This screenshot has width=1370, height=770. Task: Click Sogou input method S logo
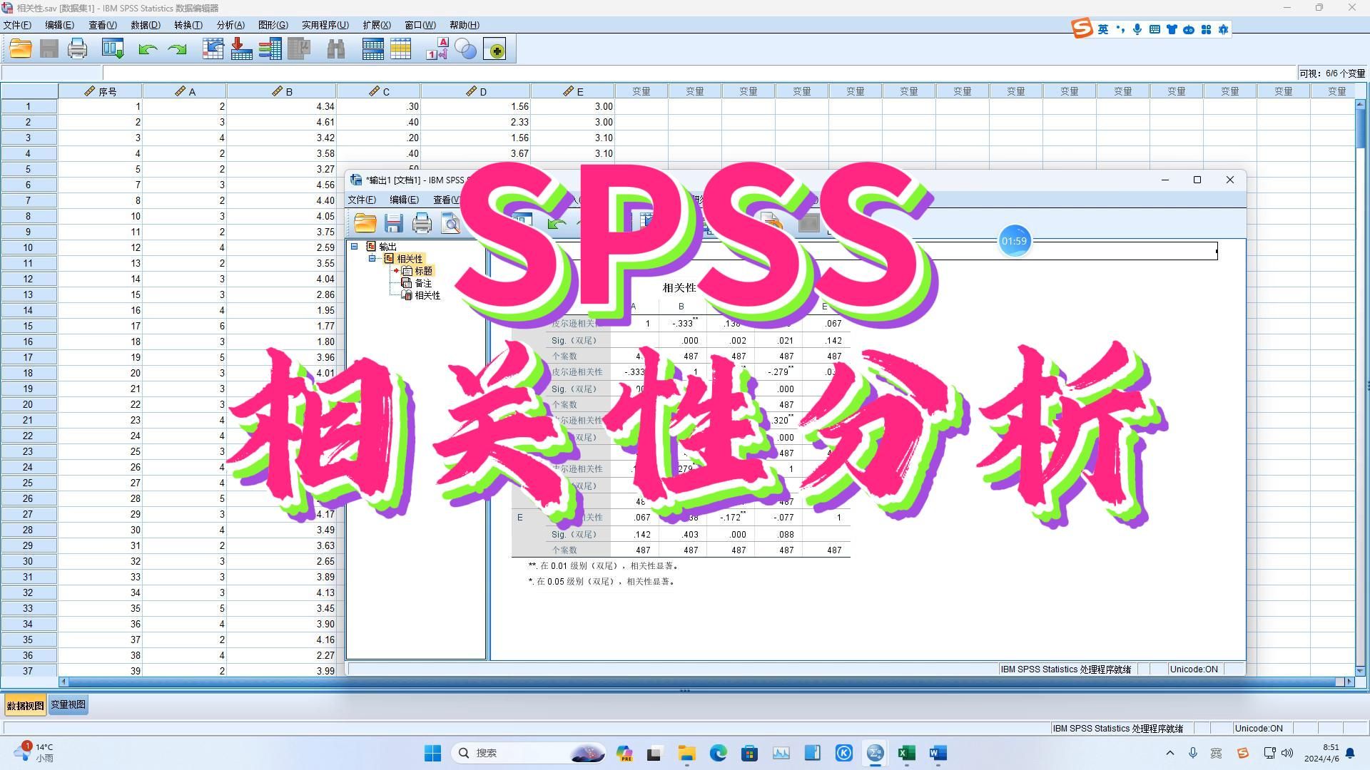click(x=1082, y=29)
